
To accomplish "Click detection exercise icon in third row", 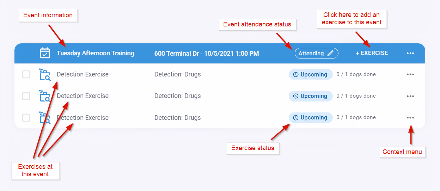I will [x=45, y=118].
